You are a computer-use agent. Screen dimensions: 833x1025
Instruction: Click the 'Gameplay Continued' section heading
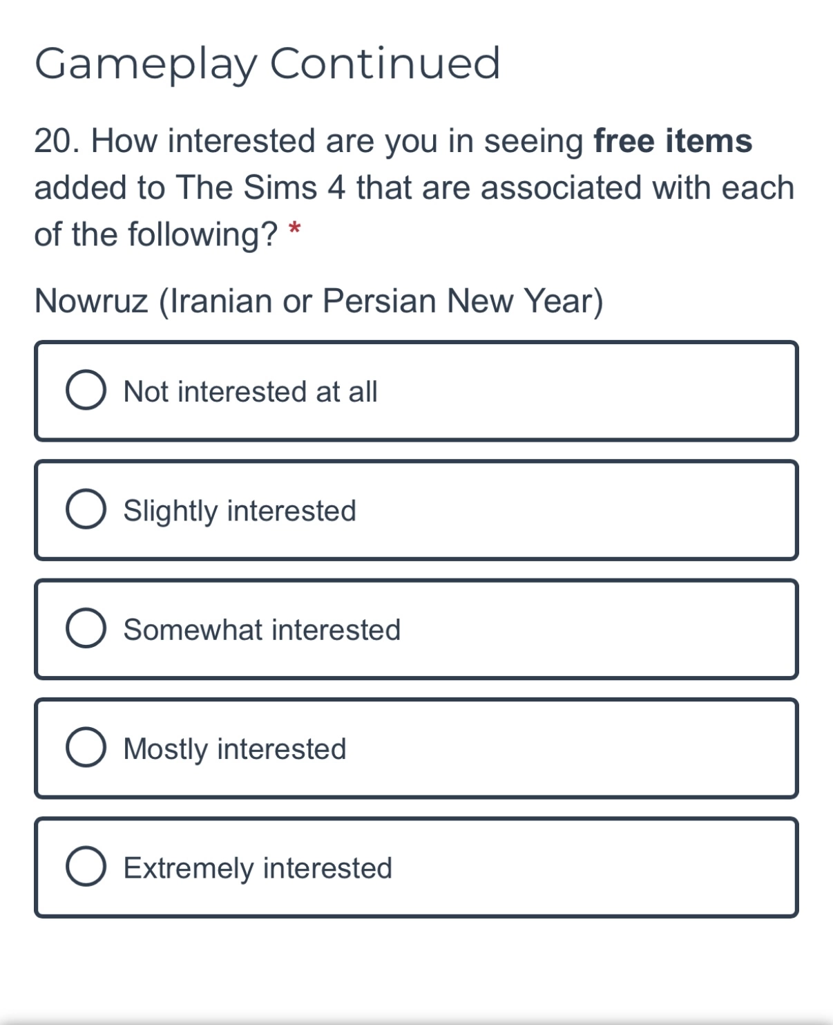coord(267,65)
